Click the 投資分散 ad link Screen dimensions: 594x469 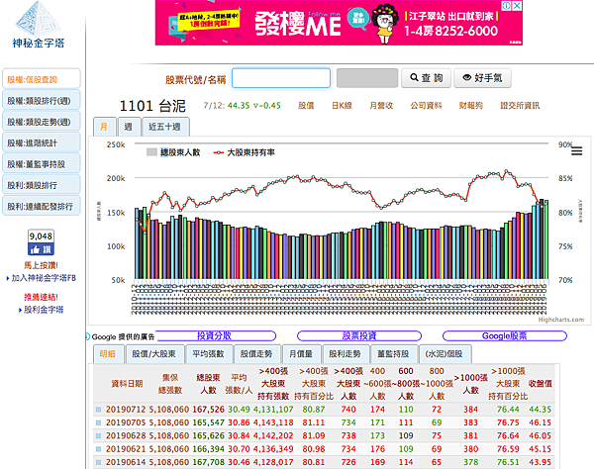pos(215,335)
